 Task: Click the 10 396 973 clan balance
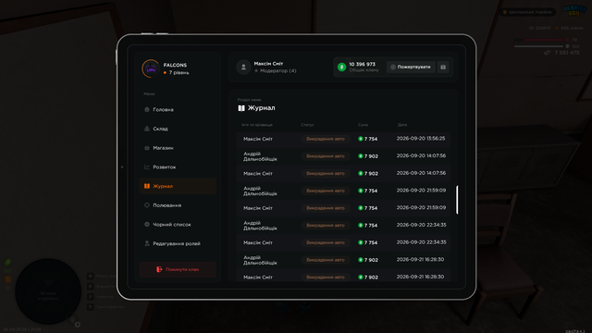[x=362, y=64]
